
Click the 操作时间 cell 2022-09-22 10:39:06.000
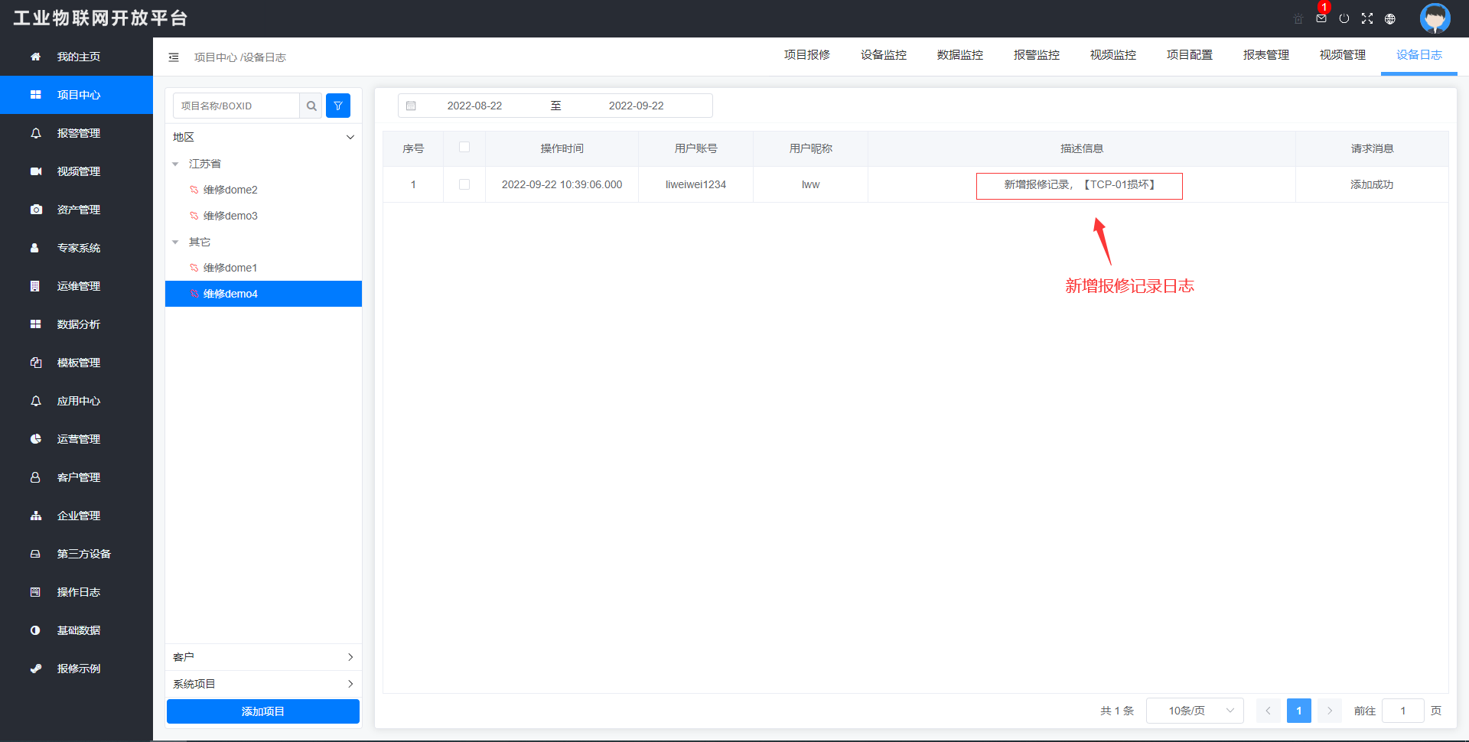tap(562, 184)
